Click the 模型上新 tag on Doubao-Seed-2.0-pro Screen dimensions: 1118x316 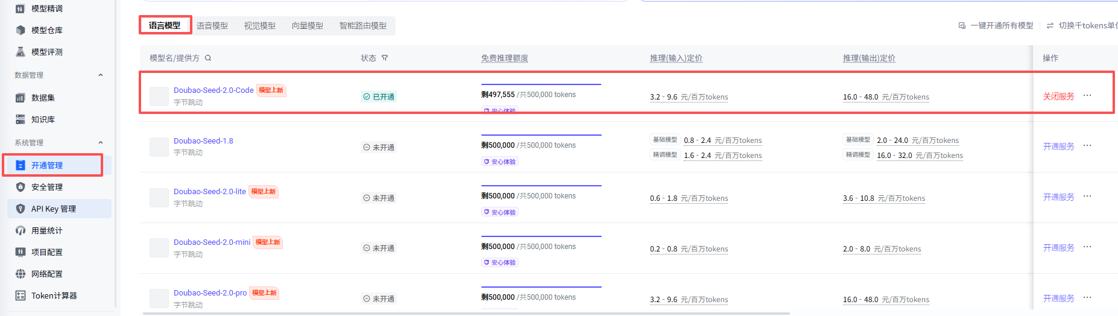click(264, 293)
